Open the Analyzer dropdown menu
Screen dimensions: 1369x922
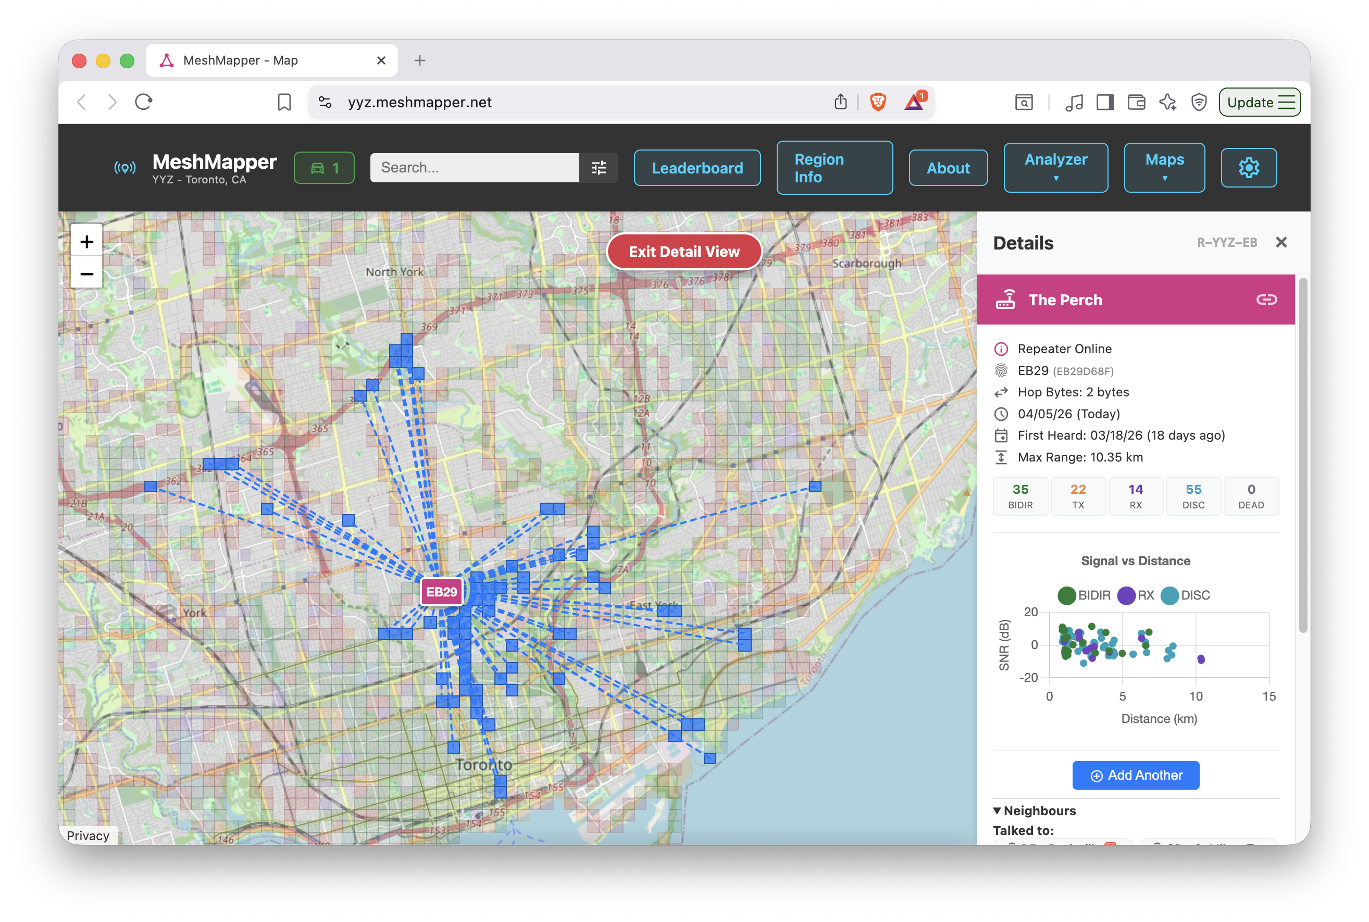[x=1055, y=168]
